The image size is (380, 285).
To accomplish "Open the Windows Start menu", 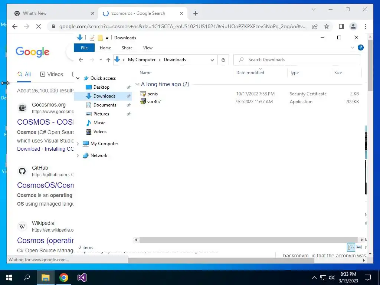I will (x=9, y=278).
